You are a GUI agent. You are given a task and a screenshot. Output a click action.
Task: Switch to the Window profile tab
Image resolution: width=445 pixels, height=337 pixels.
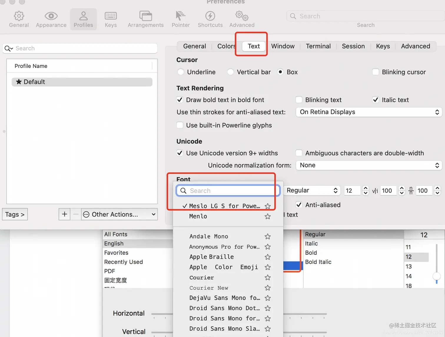pos(283,46)
